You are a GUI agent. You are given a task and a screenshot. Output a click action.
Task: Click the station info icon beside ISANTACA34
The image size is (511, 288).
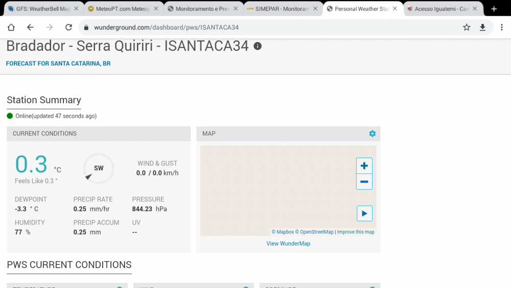pyautogui.click(x=258, y=46)
